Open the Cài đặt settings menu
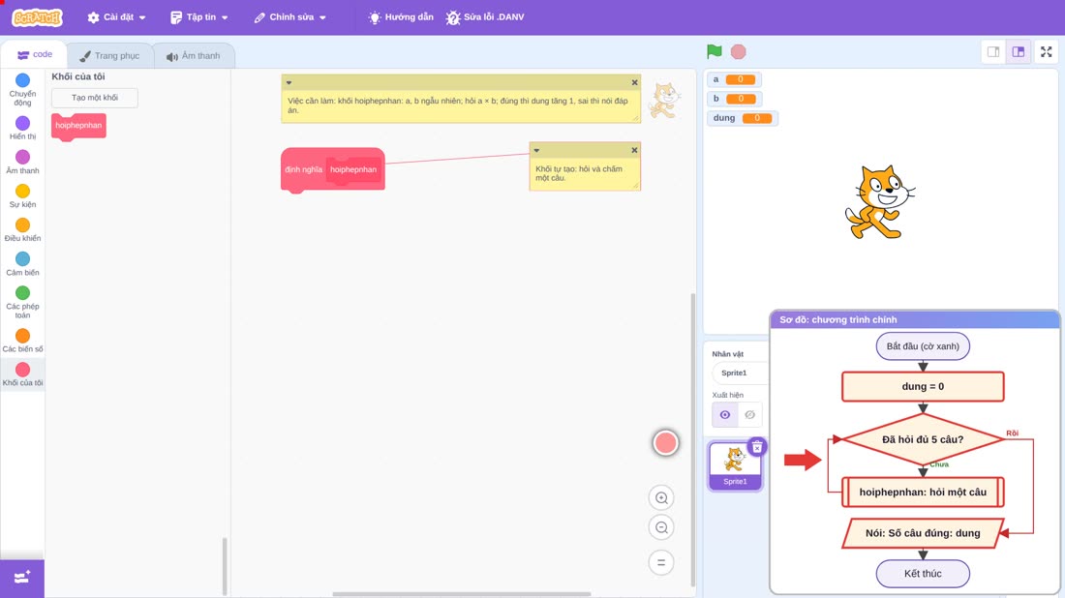The width and height of the screenshot is (1065, 598). [116, 17]
